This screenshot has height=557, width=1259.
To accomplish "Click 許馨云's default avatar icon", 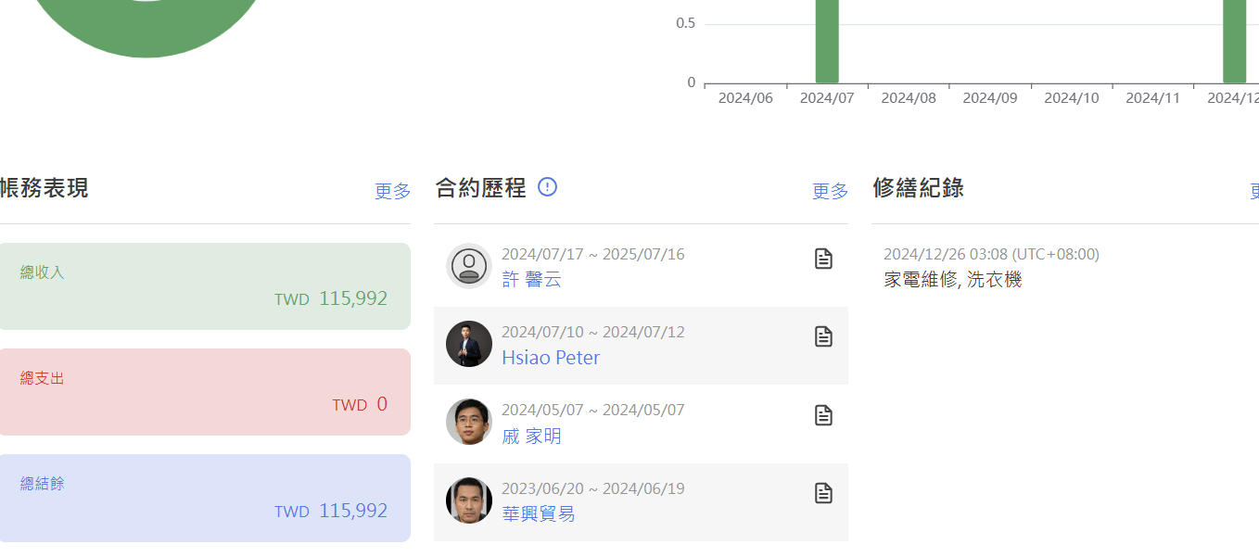I will tap(469, 266).
